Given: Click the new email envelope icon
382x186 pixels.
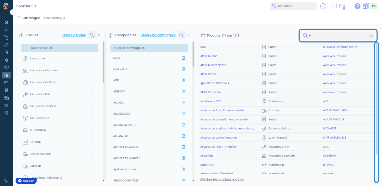Looking at the screenshot, I should 342,7.
